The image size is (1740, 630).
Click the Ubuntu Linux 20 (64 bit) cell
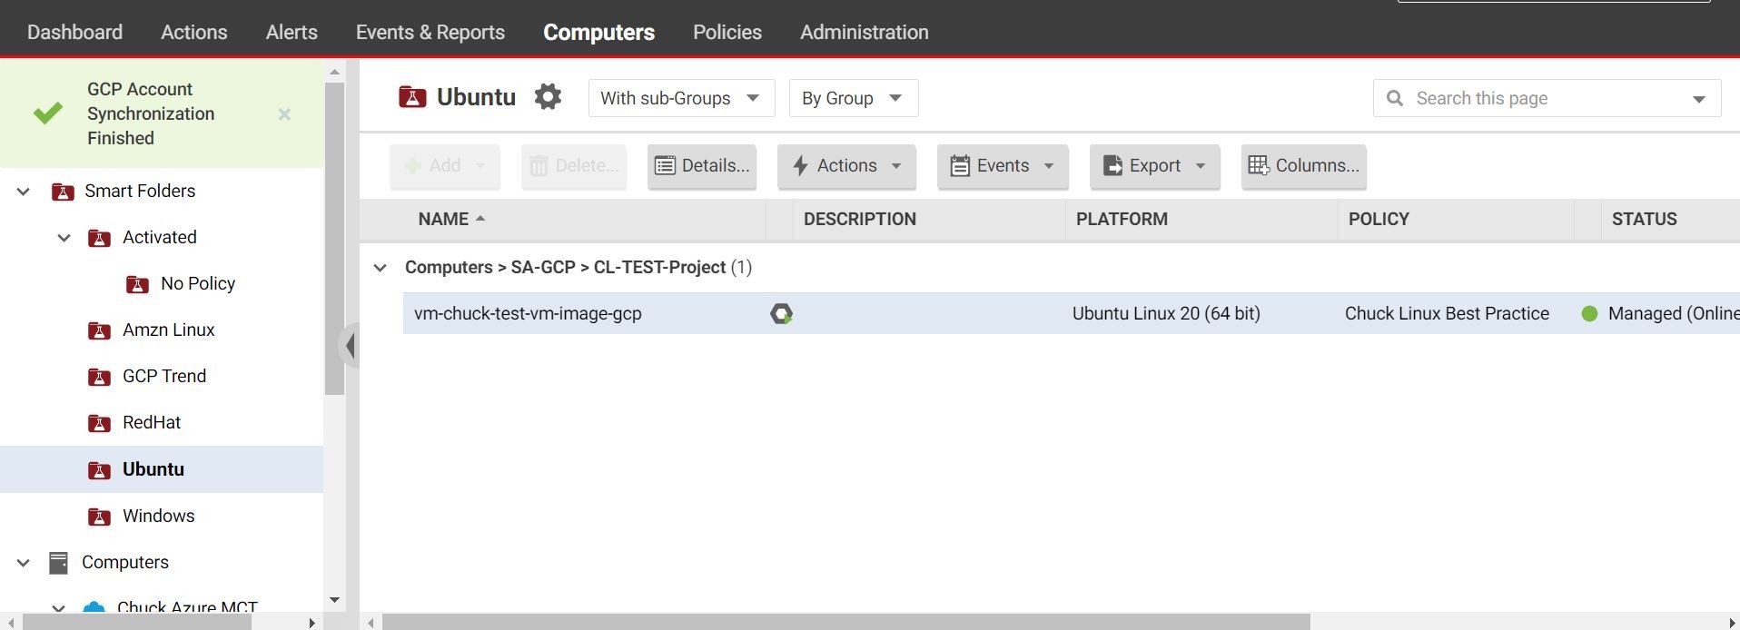[1166, 314]
